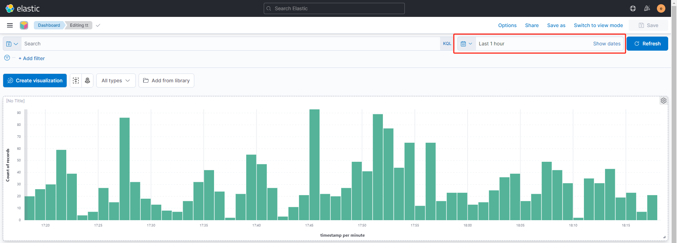Add a text markdown panel
The width and height of the screenshot is (677, 243).
tap(76, 81)
